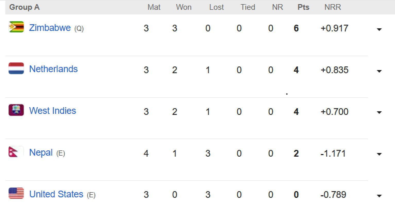Open the Netherlands team link
This screenshot has width=395, height=212.
click(53, 69)
